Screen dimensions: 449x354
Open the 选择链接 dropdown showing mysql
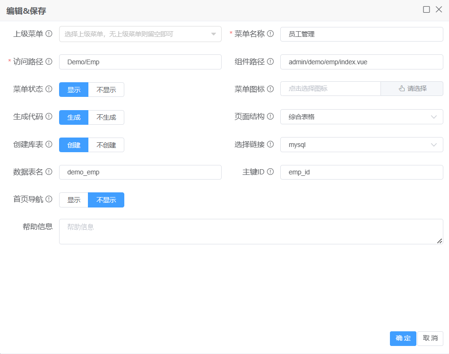(362, 145)
